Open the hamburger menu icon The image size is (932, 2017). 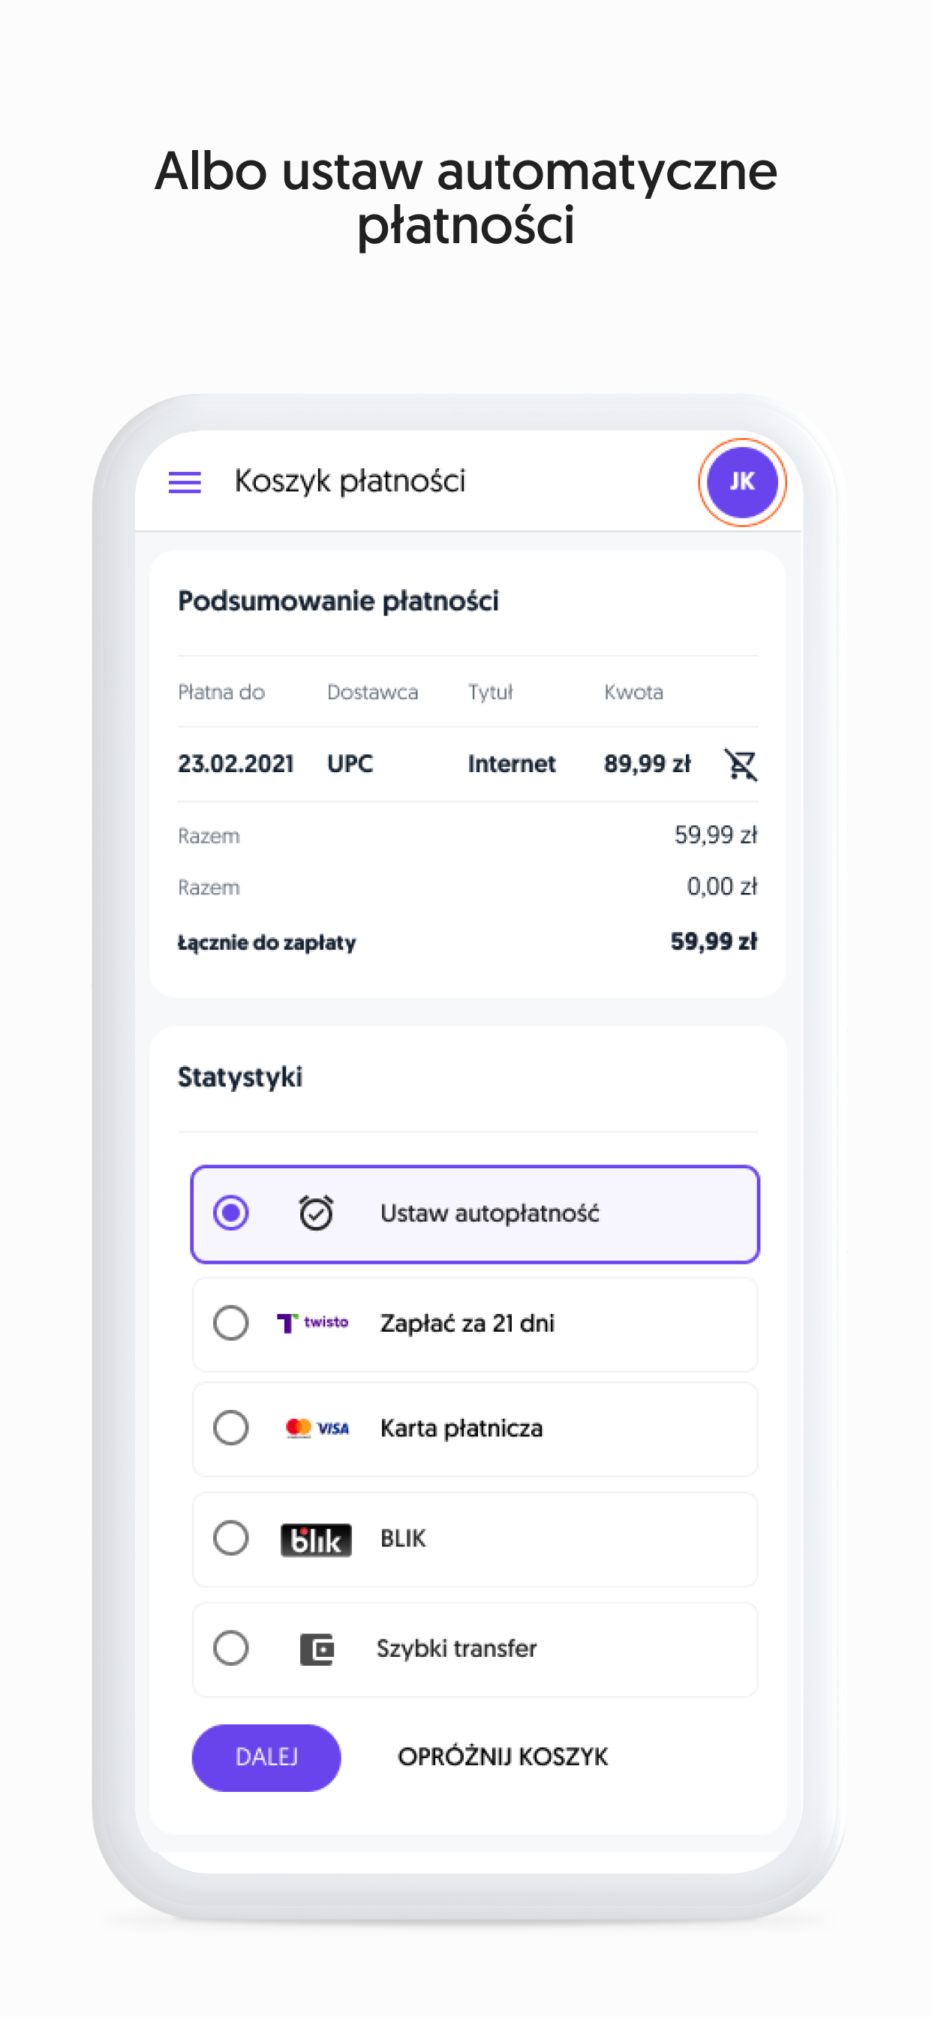tap(185, 482)
